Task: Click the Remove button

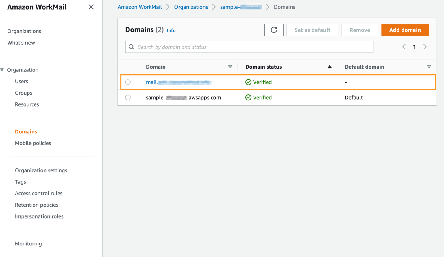Action: pyautogui.click(x=360, y=30)
